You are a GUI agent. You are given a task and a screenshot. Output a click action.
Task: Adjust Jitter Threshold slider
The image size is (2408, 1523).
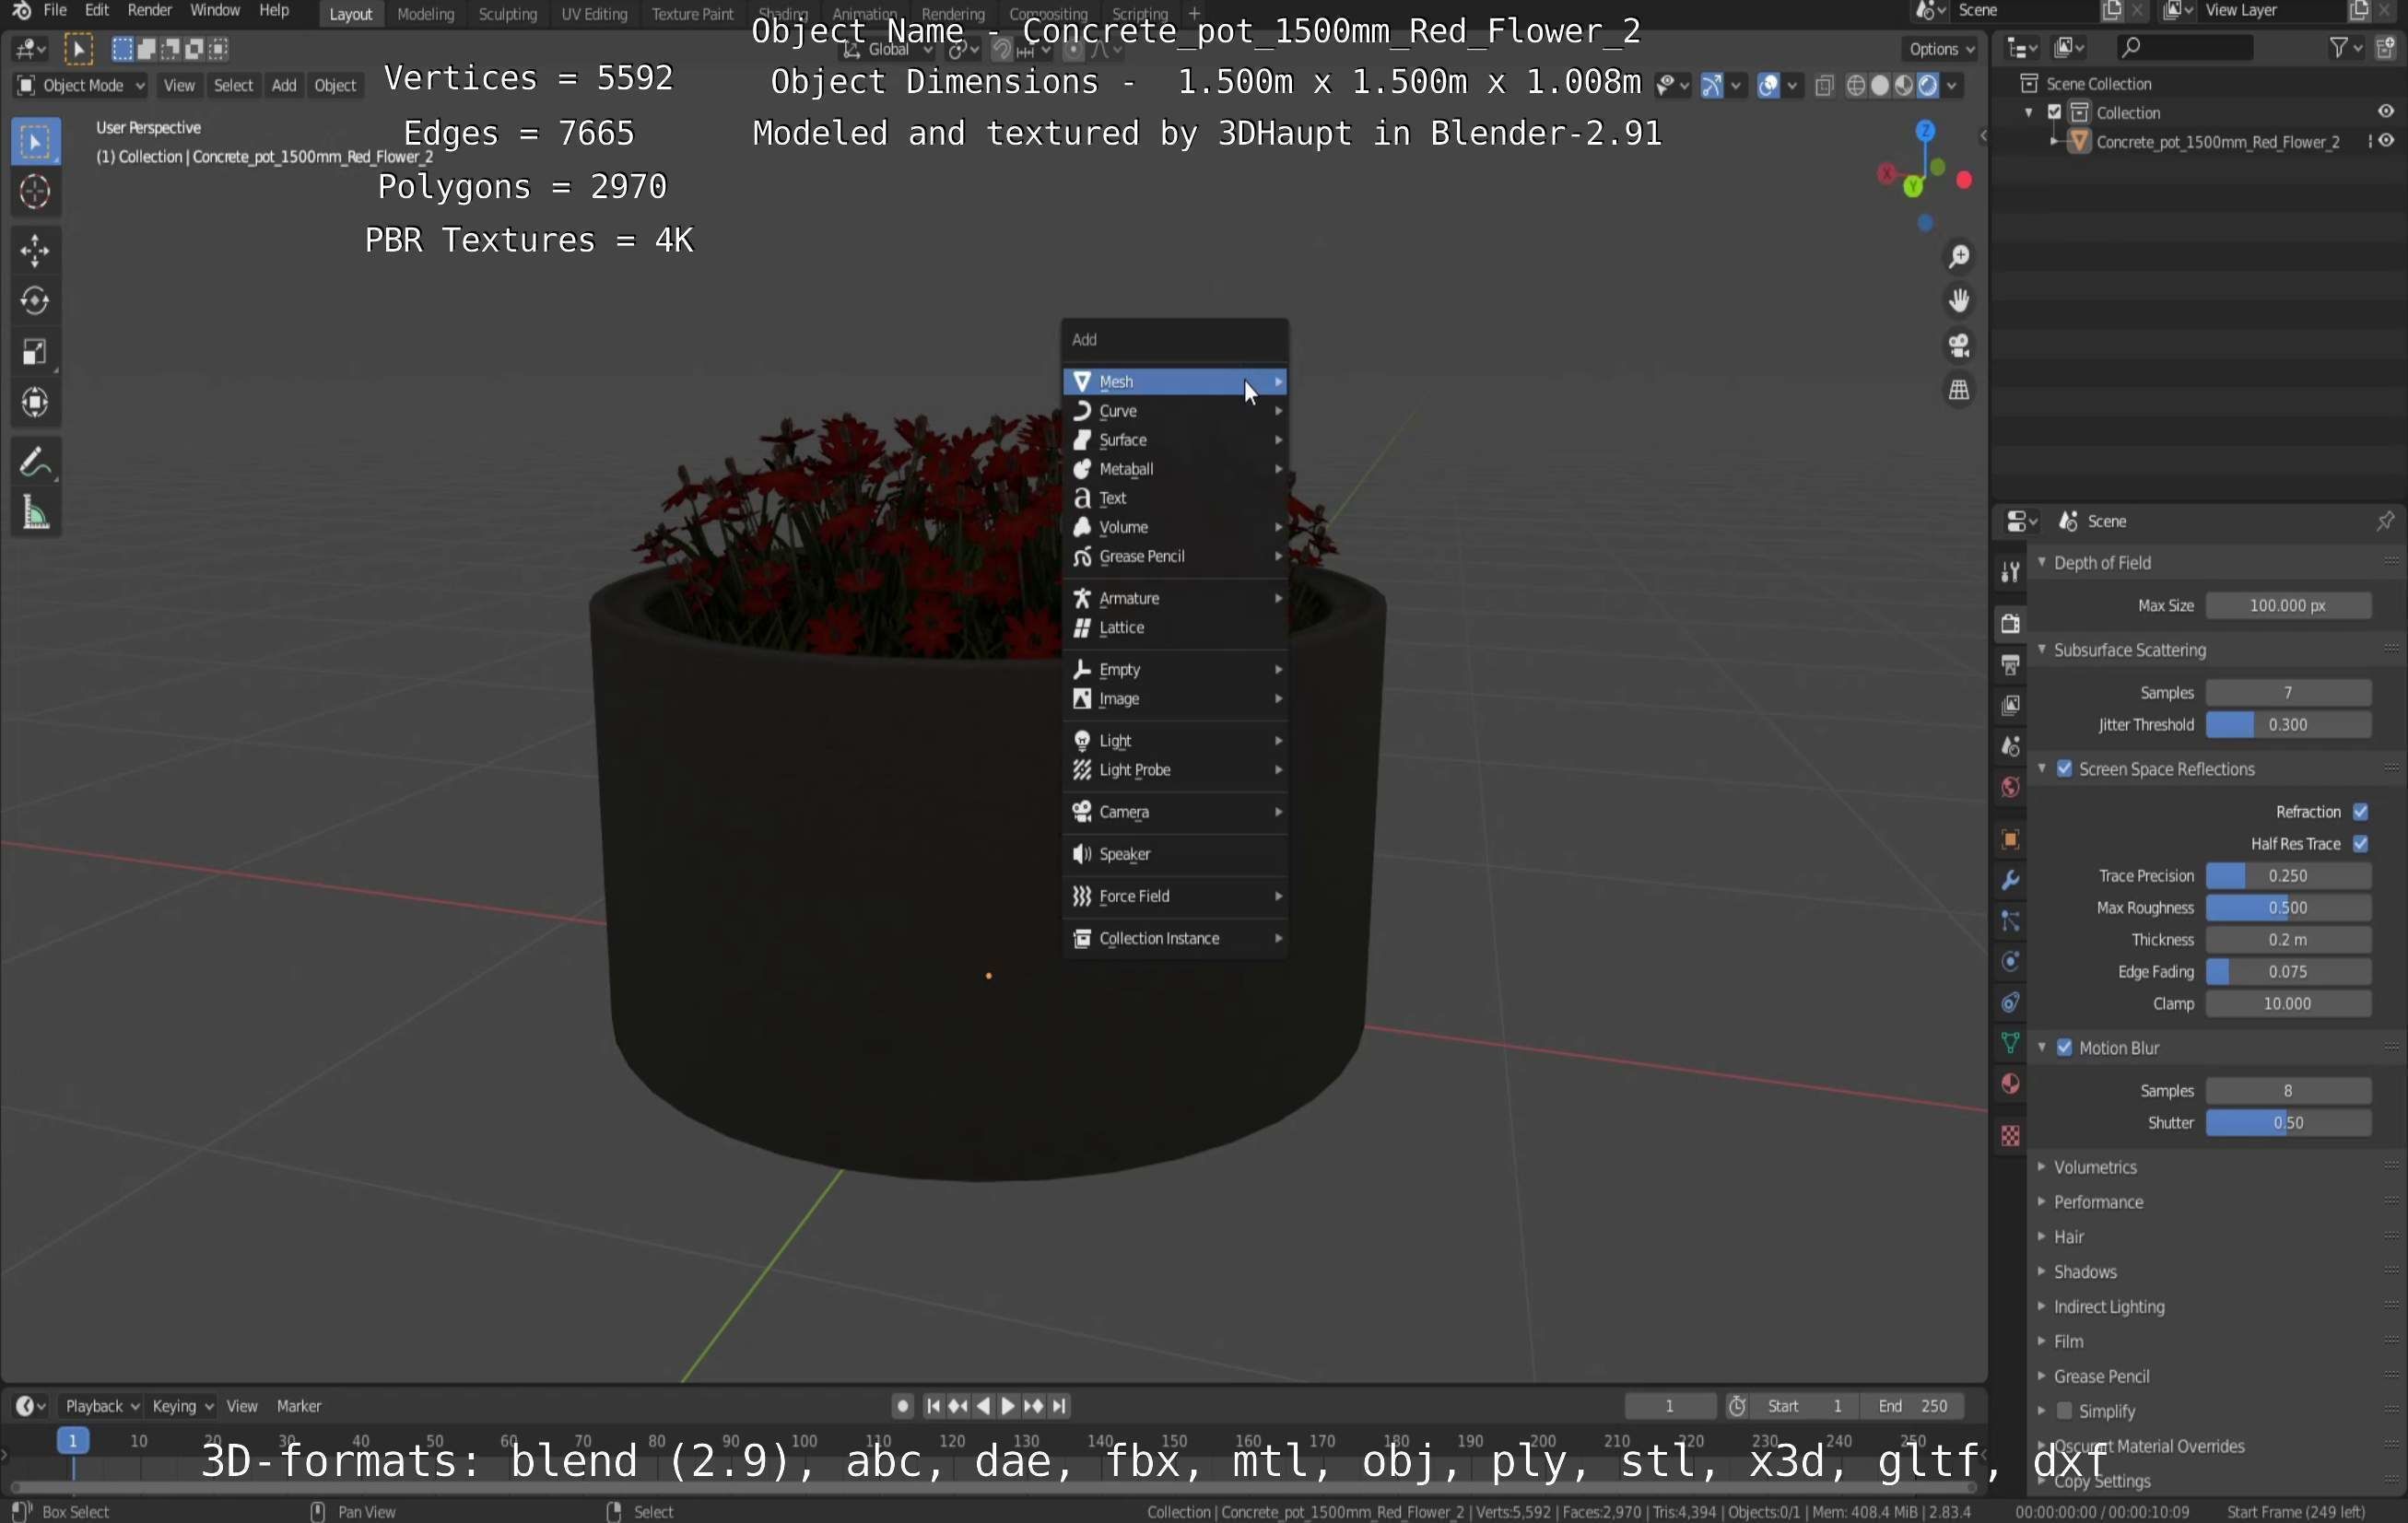click(x=2287, y=725)
